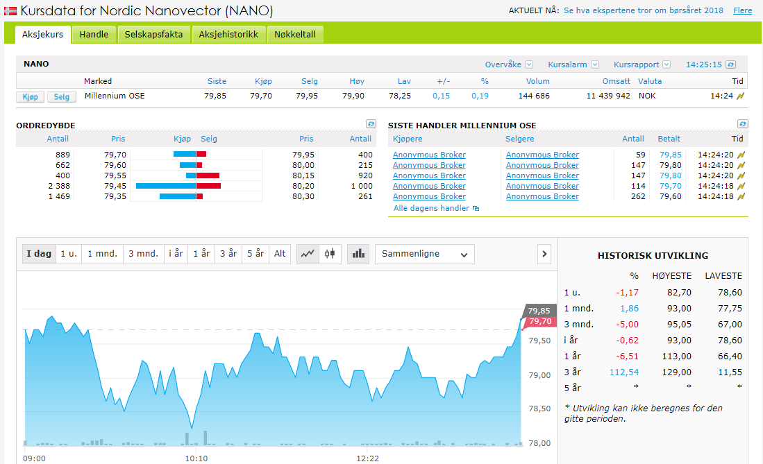The image size is (763, 464).
Task: Select the I dag chart period
Action: pos(39,254)
